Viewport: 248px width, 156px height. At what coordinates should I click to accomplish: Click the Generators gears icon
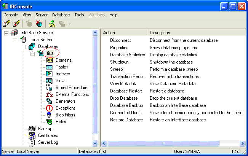pyautogui.click(x=49, y=101)
